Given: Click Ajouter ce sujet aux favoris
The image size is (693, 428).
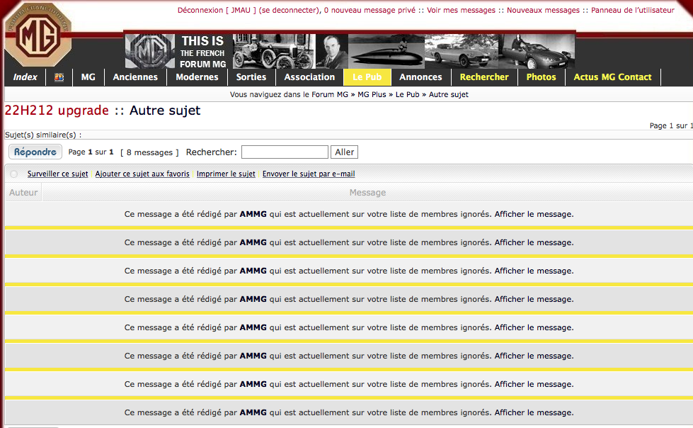Looking at the screenshot, I should point(142,174).
